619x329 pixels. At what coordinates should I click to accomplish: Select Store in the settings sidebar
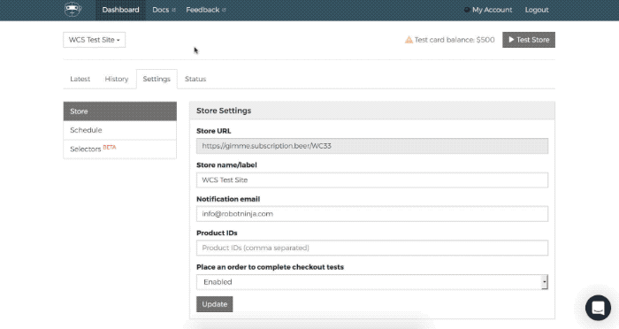point(120,111)
